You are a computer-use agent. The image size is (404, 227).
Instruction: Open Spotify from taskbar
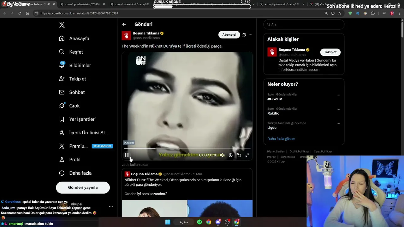point(199,222)
